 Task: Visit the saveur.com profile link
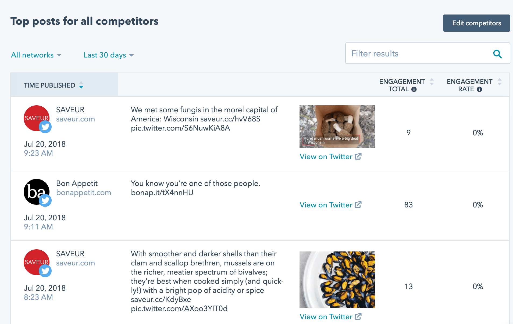76,119
